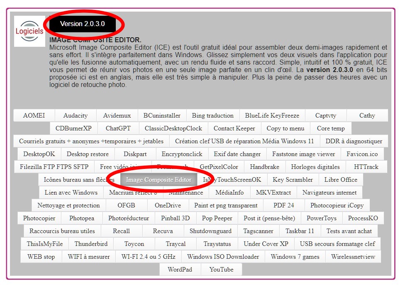Launch Pinball 3D entry
This screenshot has height=289, width=403.
pos(176,218)
